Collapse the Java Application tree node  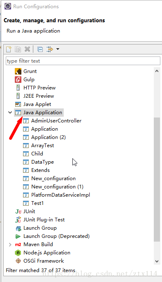[10, 113]
